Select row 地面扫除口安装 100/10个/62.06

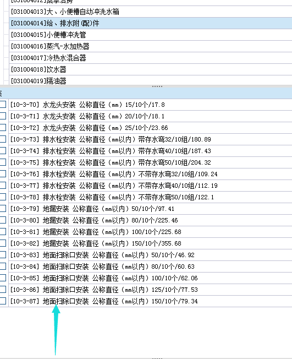(150, 278)
